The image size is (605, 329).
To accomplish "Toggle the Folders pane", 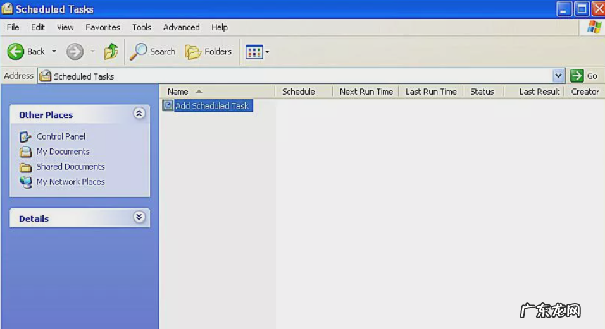I will (x=208, y=52).
